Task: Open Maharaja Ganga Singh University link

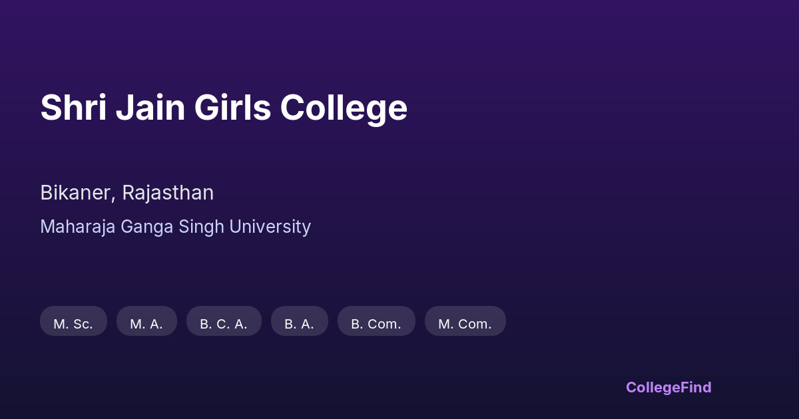Action: click(x=175, y=227)
